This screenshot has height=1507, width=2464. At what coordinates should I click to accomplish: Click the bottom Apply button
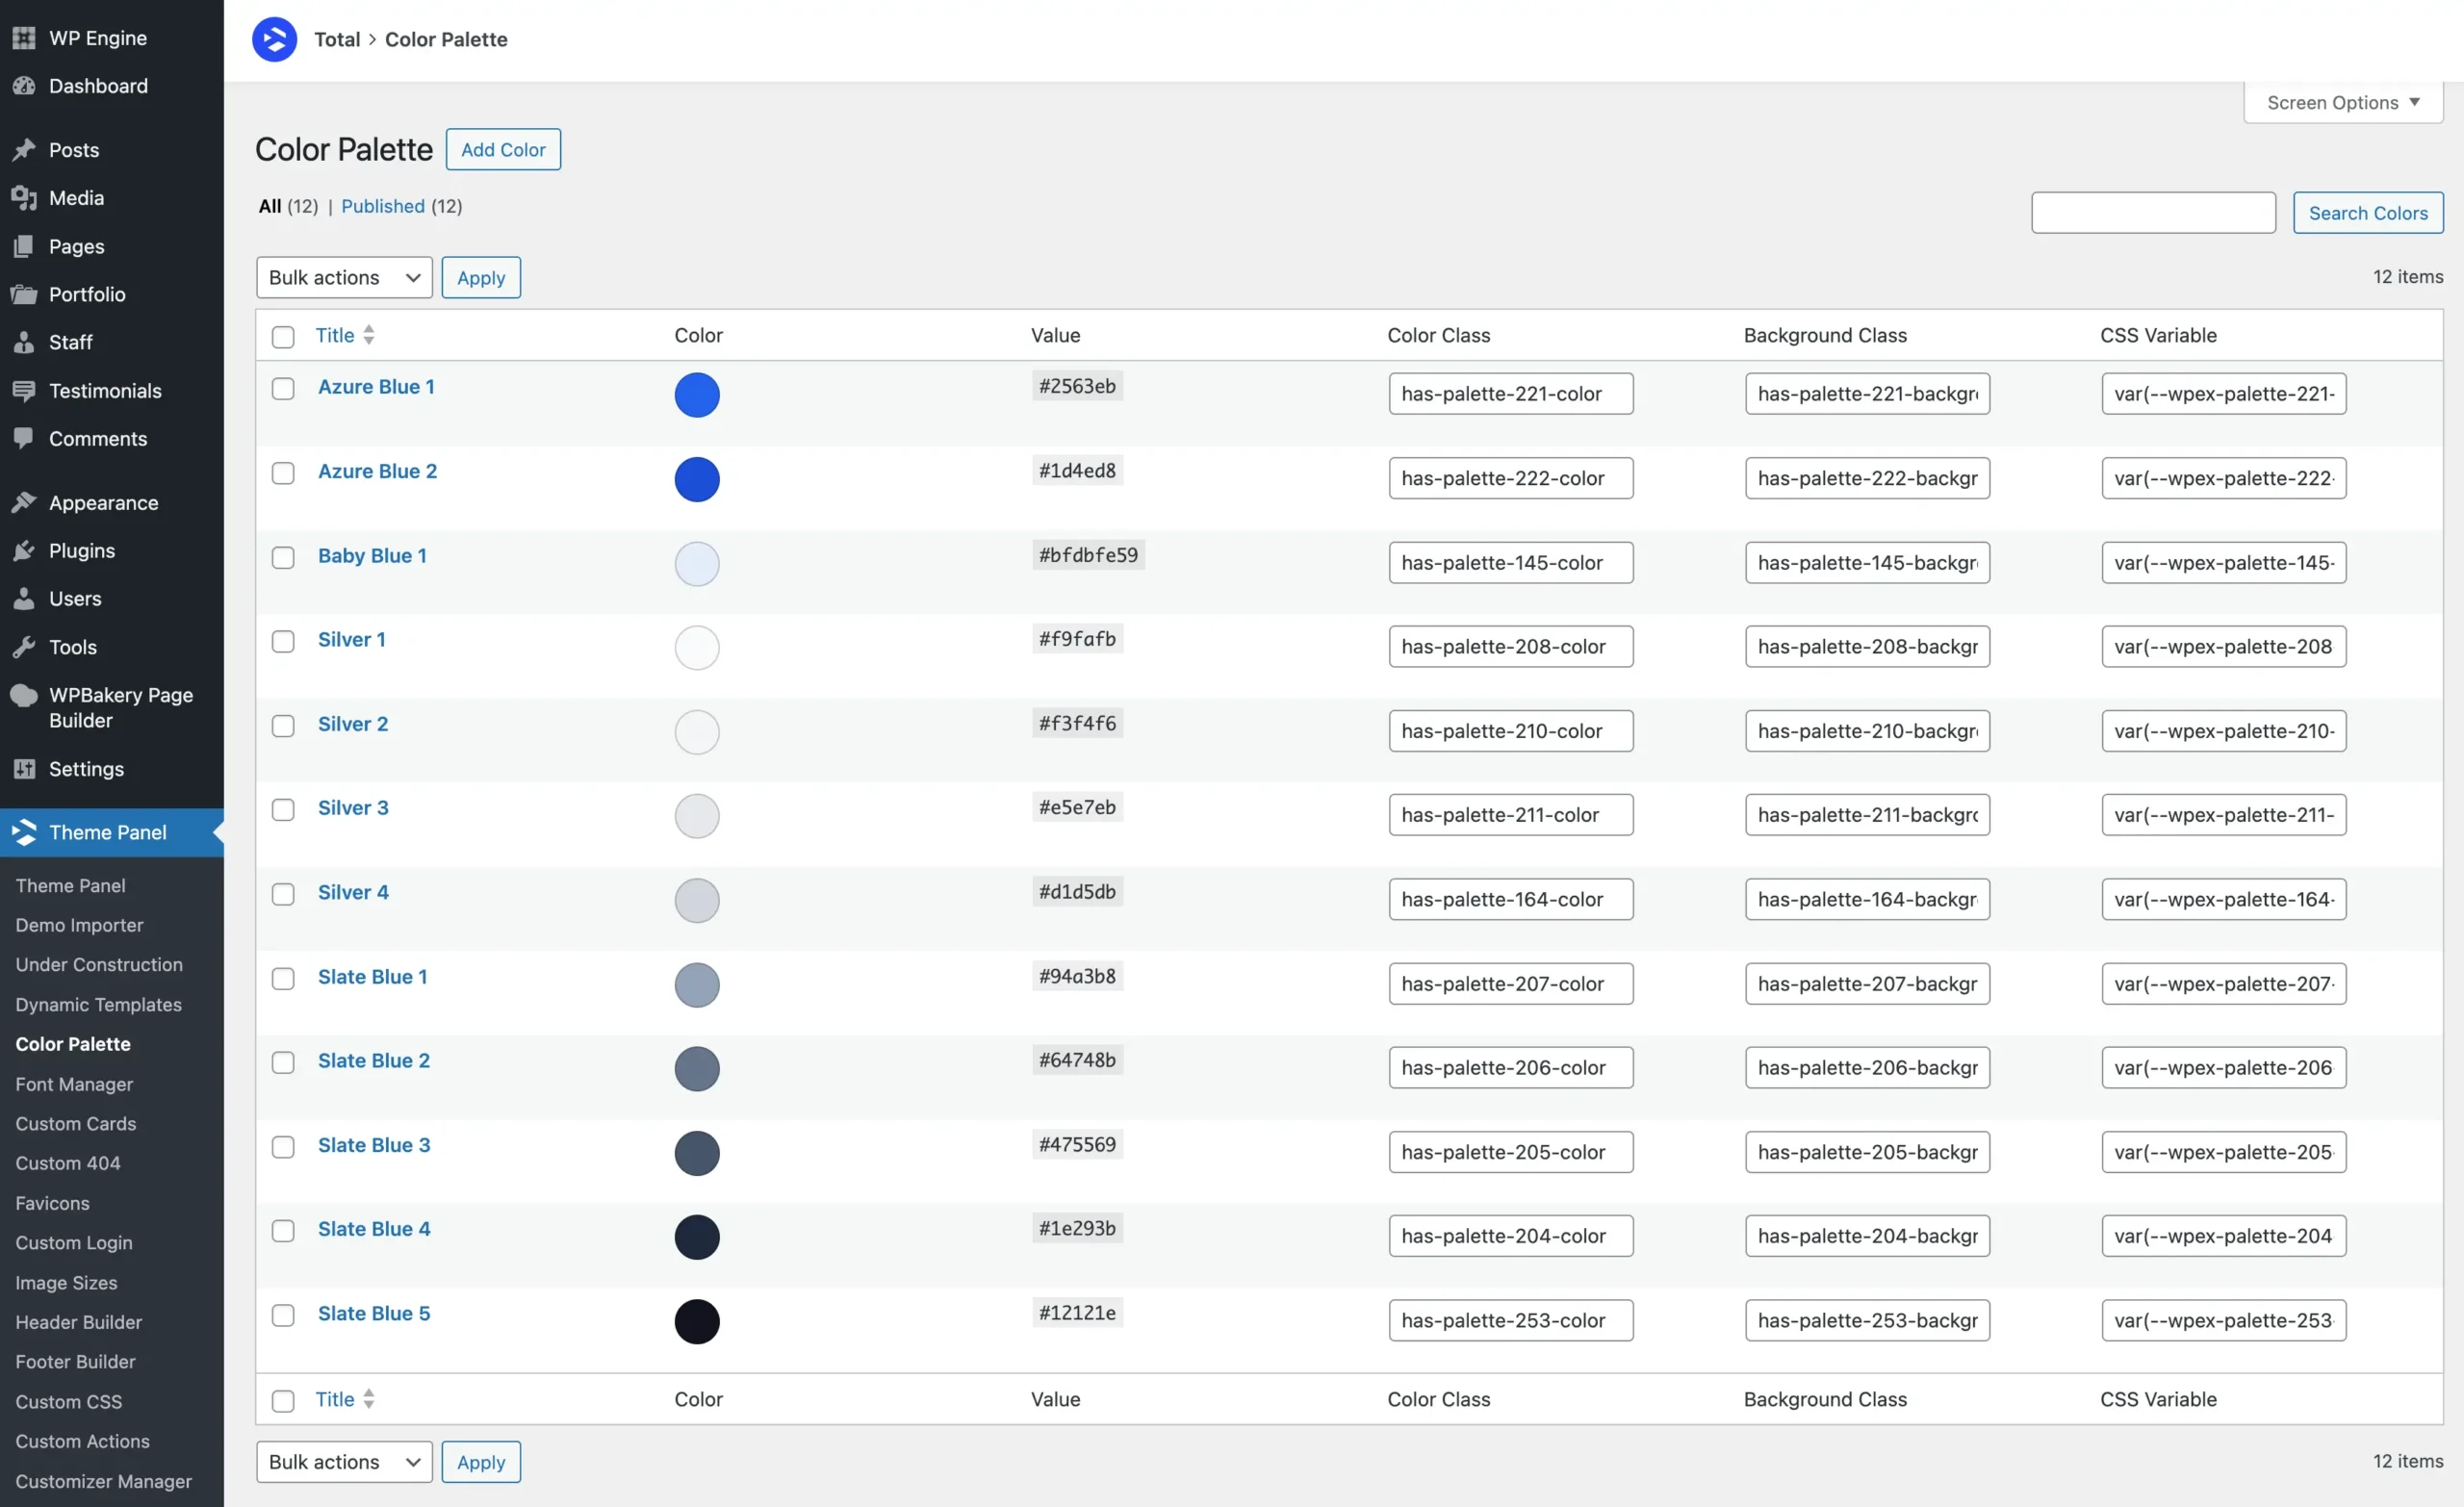481,1461
